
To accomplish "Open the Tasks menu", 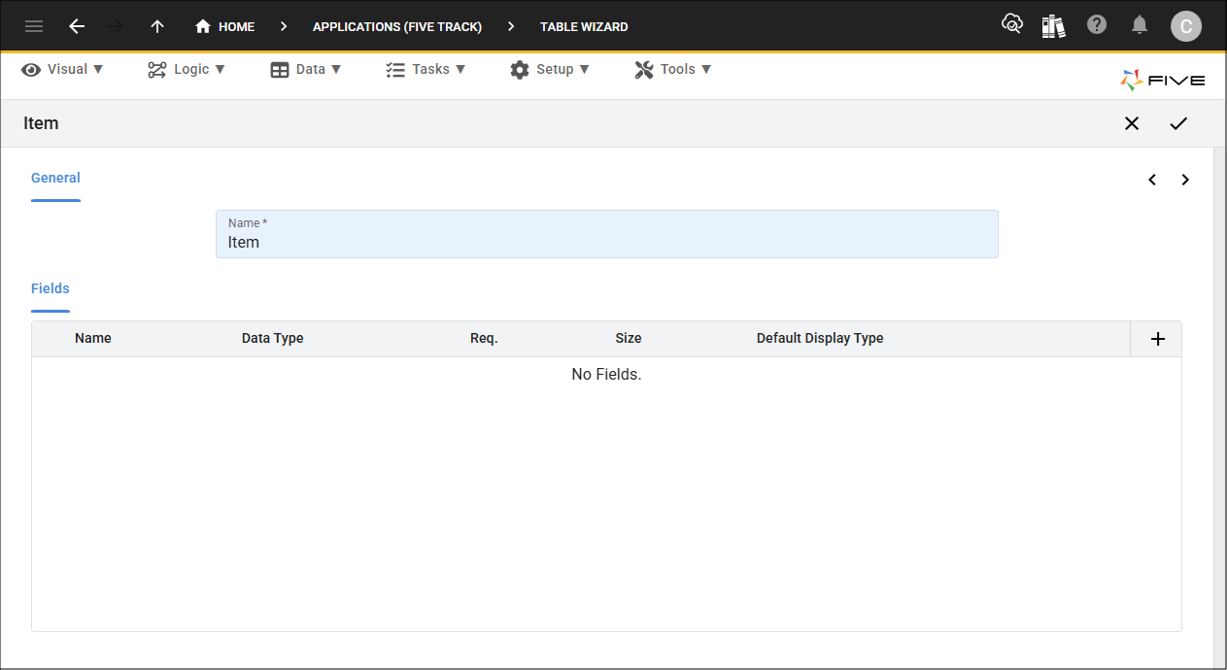I will coord(426,69).
